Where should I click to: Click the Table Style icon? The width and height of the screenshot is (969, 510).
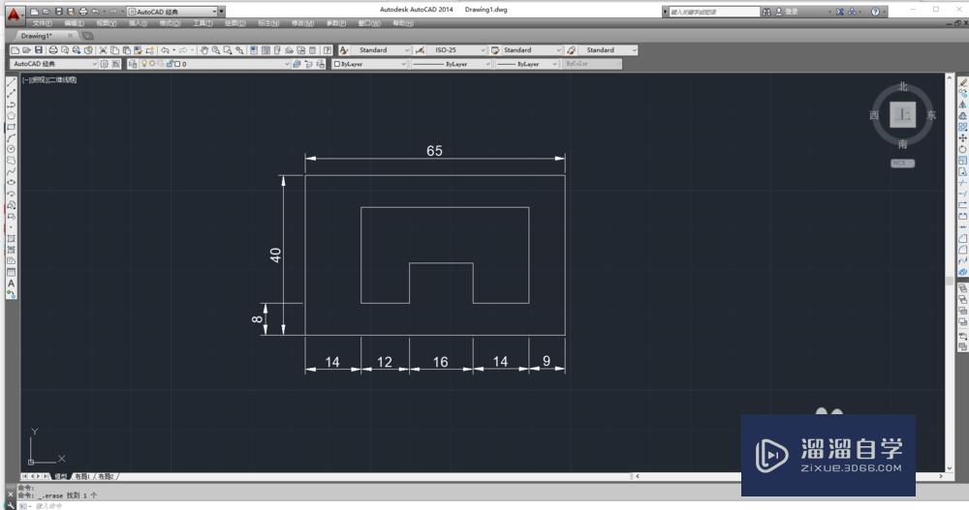(495, 50)
